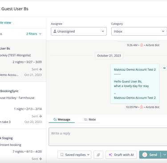
Task: Open the Assignee dropdown showing Unassigned
Action: (x=79, y=31)
